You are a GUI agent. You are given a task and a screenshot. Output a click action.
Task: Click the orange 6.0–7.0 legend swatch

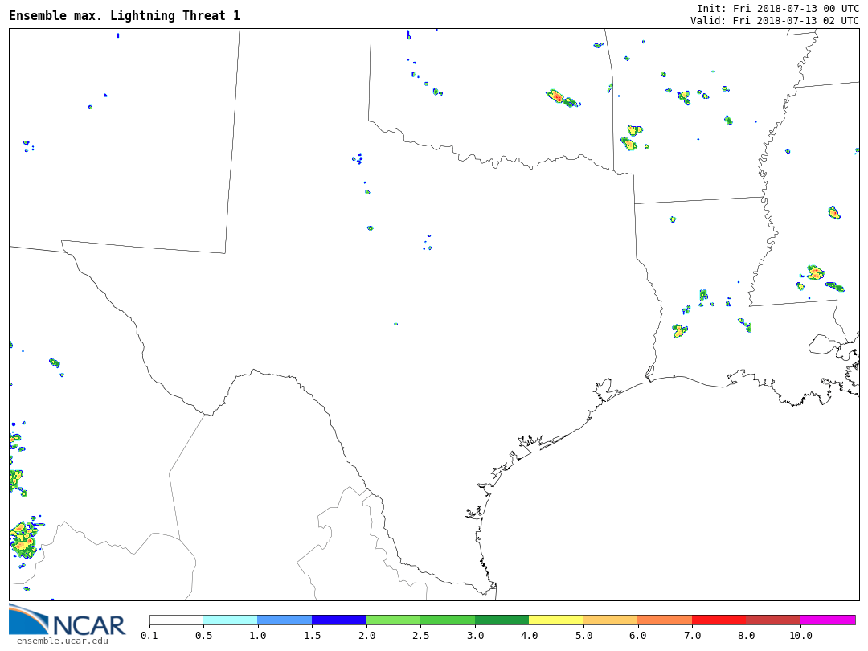click(x=665, y=620)
